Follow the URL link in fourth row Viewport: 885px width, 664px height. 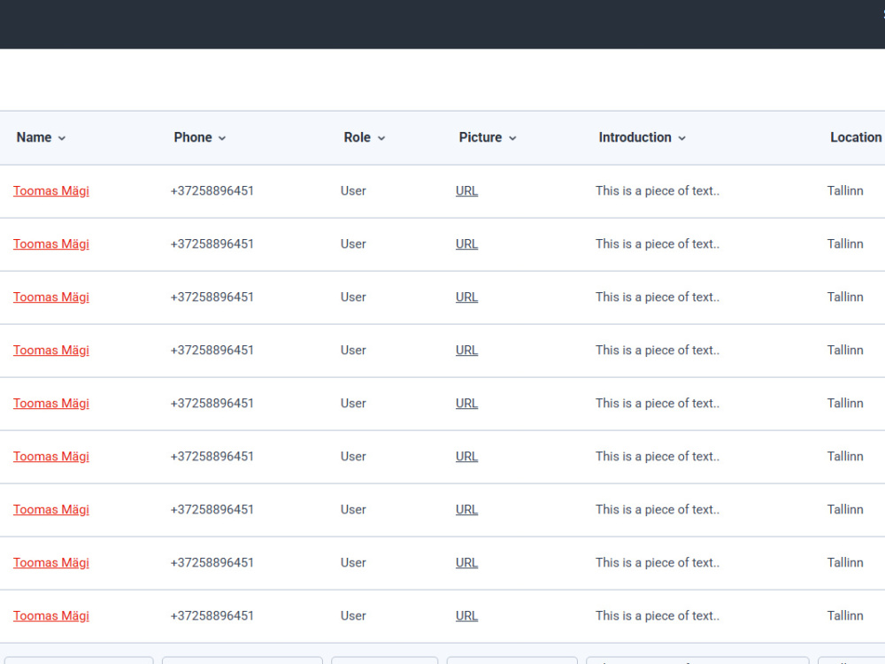(x=466, y=350)
